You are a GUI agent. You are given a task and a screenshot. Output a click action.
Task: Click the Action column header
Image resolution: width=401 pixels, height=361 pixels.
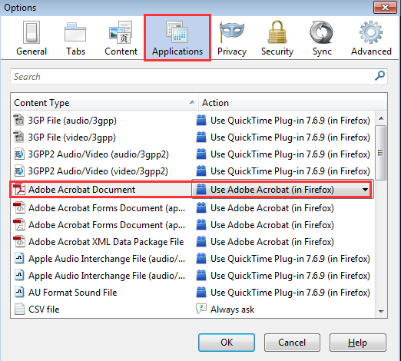[x=292, y=103]
